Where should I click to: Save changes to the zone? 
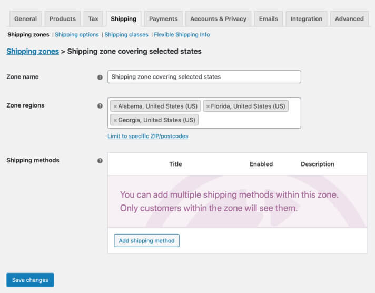[30, 280]
